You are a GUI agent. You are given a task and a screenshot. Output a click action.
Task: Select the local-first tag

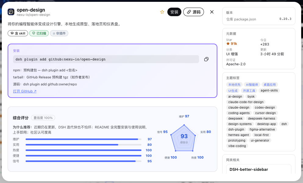(262, 135)
